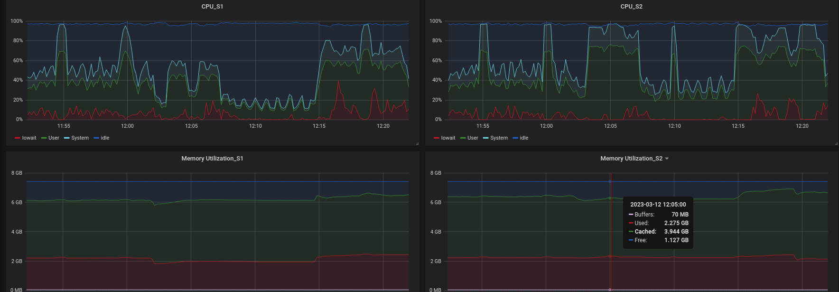Image resolution: width=839 pixels, height=292 pixels.
Task: Click the cyan System swatch in CPU_S1 legend
Action: 66,138
